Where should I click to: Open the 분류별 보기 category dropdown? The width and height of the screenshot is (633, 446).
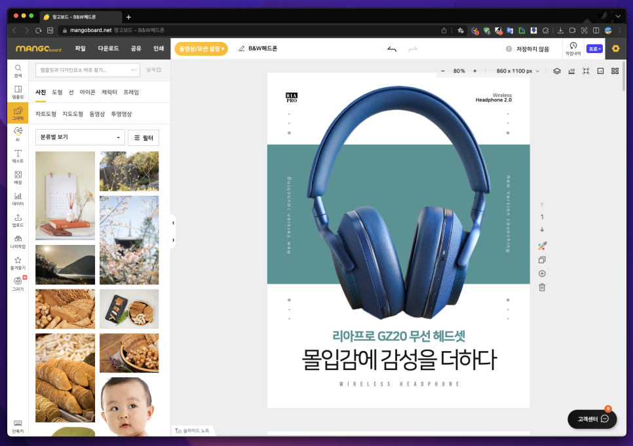80,138
